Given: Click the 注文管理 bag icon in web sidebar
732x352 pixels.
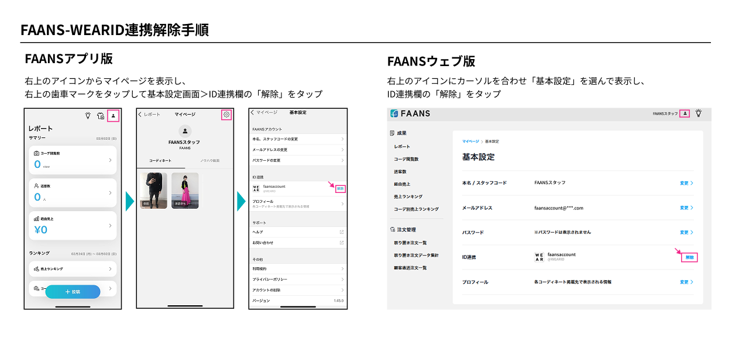Looking at the screenshot, I should (392, 230).
